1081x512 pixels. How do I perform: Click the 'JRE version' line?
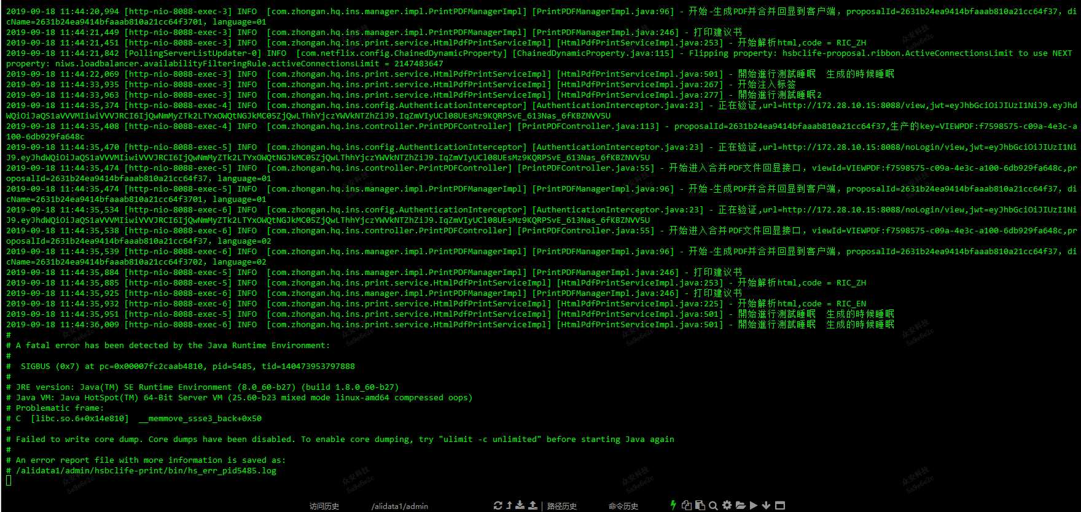click(203, 387)
